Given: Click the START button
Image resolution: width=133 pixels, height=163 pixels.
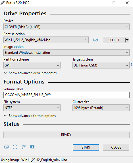Looking at the screenshot, I should [86, 147].
